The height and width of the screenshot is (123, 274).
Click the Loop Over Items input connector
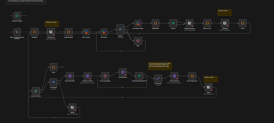tap(32, 91)
